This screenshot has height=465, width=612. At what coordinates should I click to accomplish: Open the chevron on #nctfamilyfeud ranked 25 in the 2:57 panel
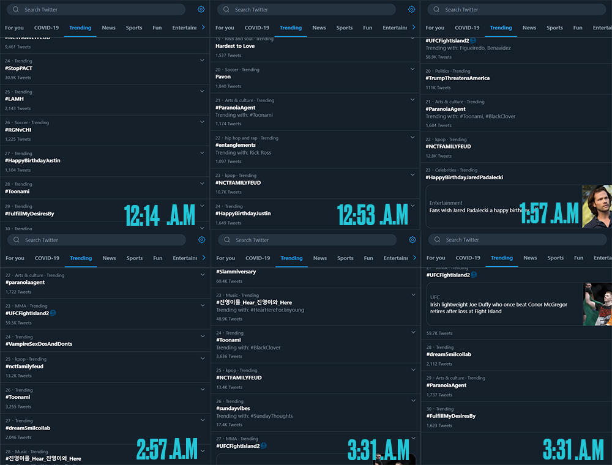click(x=203, y=359)
